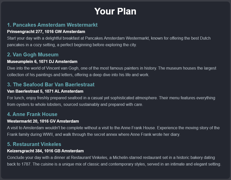
Task: Select the Van Baerlestraat 5 address line
Action: (45, 91)
